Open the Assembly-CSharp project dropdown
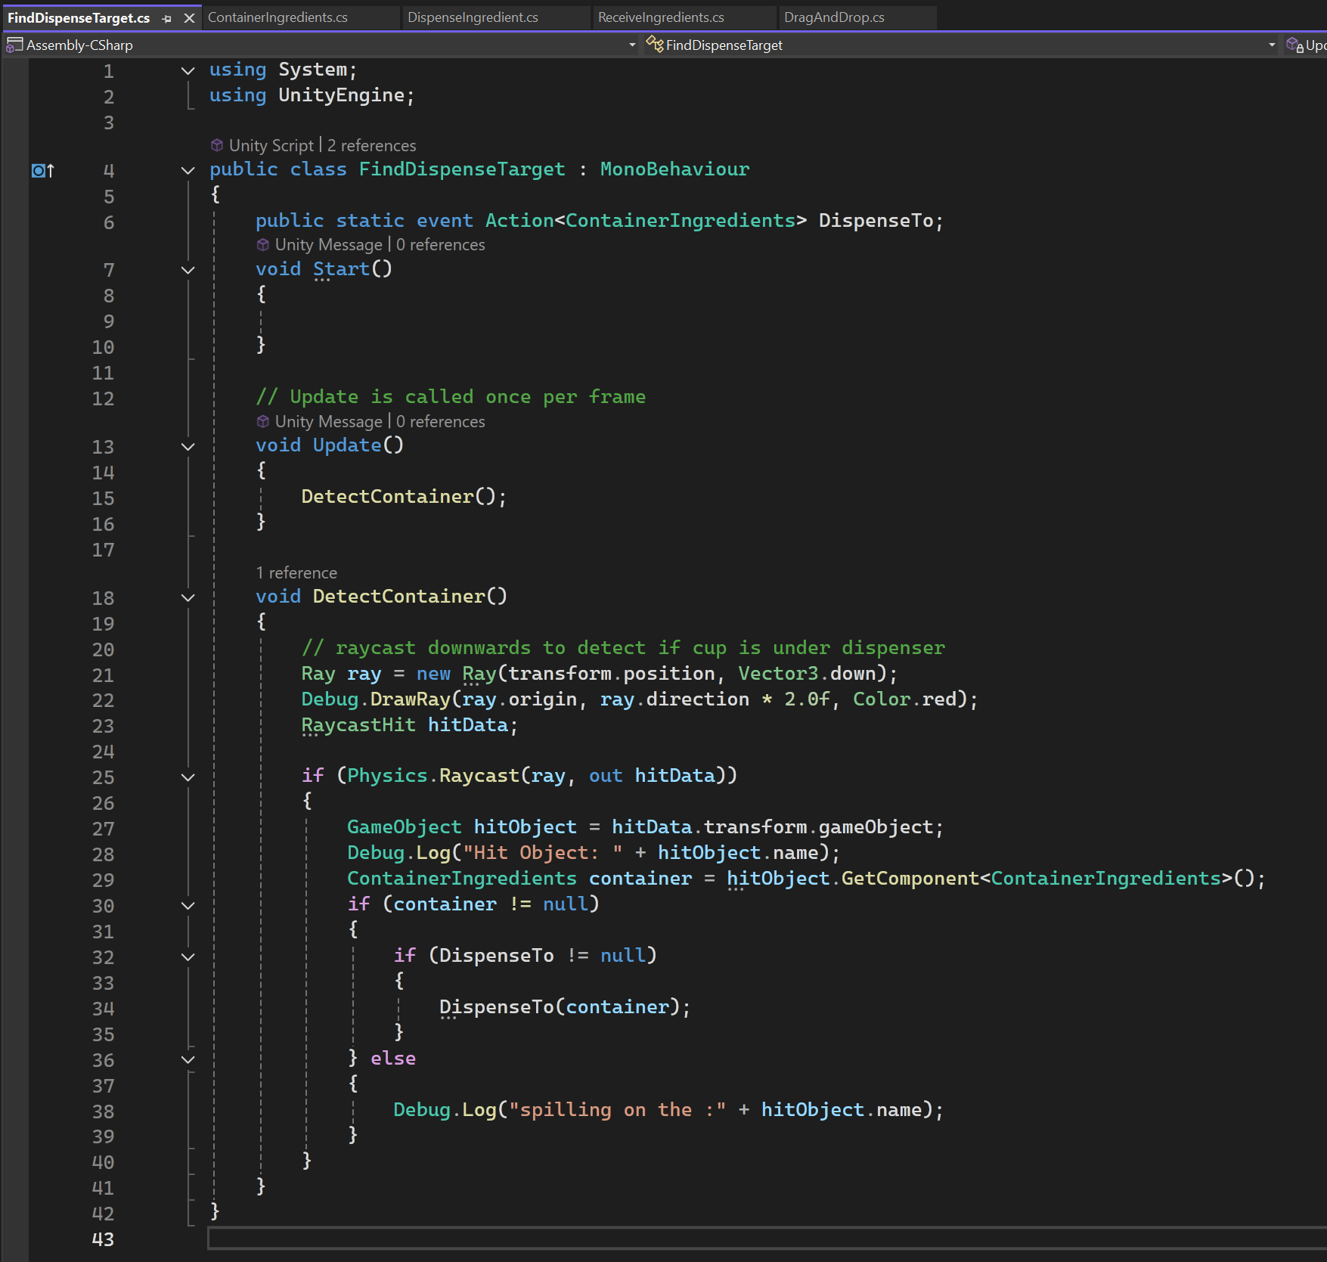The width and height of the screenshot is (1327, 1262). coord(632,45)
